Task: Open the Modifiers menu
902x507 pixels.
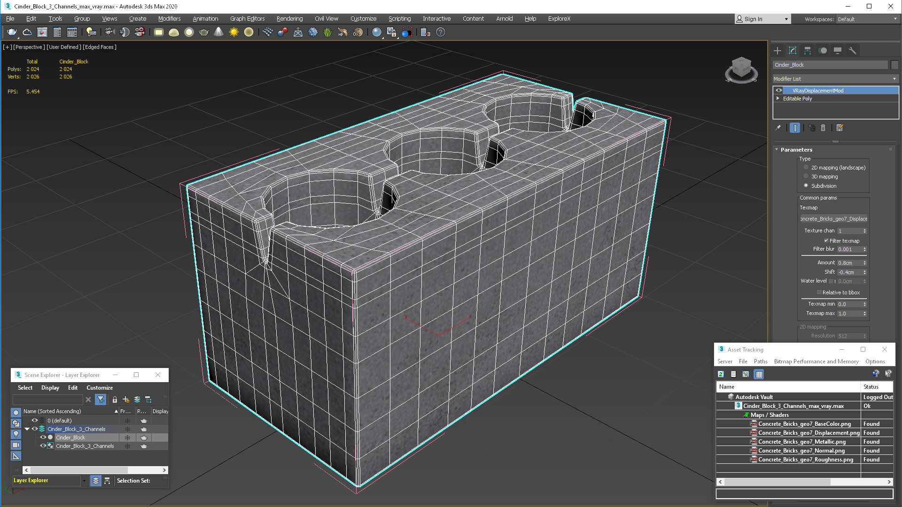Action: (169, 19)
